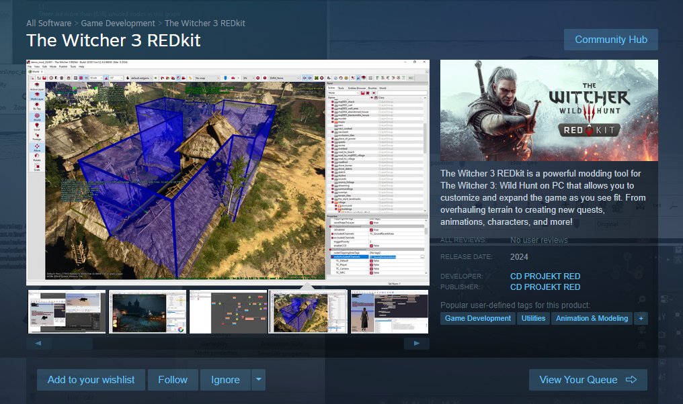Click the plus button to add tags
This screenshot has width=683, height=404.
641,318
